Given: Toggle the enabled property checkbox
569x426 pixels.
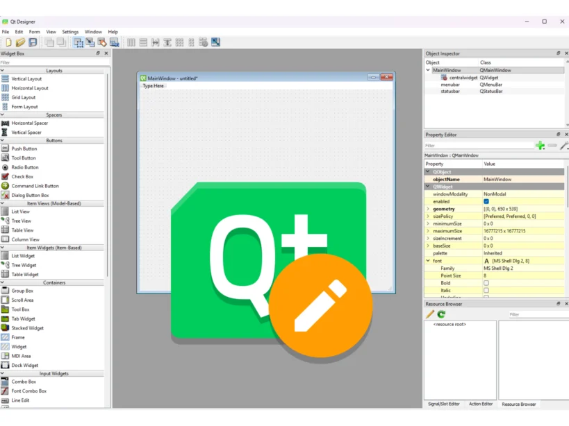Looking at the screenshot, I should tap(486, 201).
